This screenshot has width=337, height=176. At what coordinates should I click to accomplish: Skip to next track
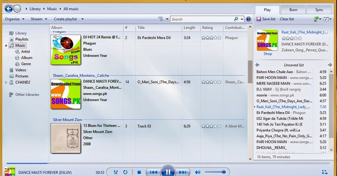click(x=183, y=172)
